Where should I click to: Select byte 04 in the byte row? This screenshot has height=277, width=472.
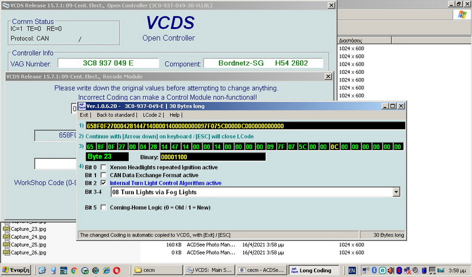(143, 147)
